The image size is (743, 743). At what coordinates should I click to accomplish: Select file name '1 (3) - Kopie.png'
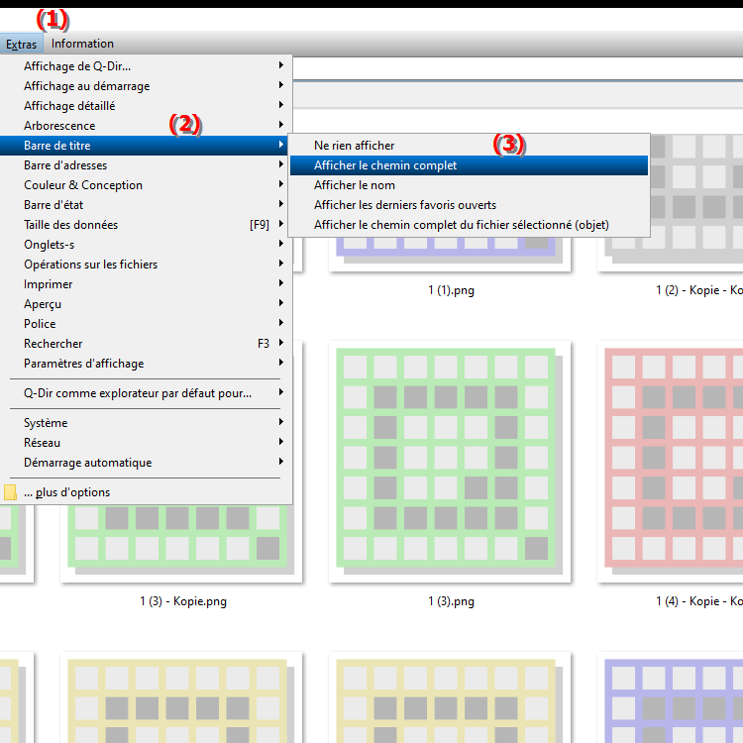pos(183,601)
